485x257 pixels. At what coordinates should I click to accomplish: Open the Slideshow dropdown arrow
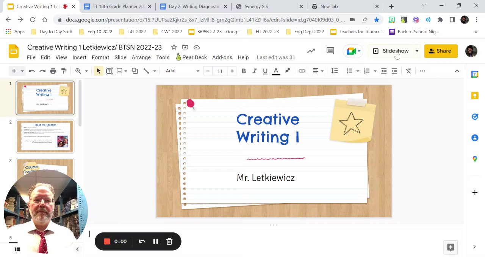point(417,51)
